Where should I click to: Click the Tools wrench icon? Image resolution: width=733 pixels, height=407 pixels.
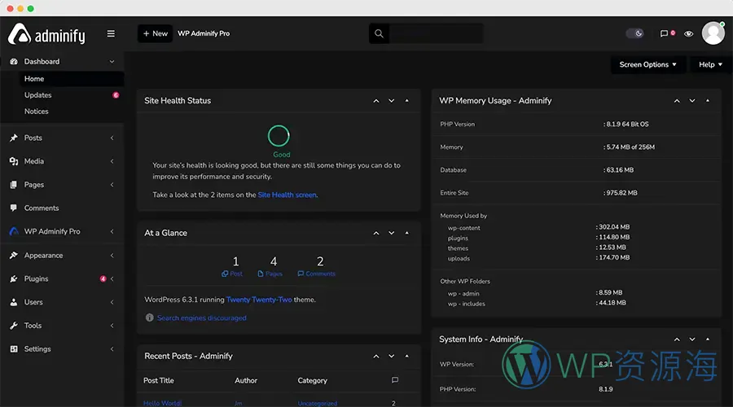pos(14,326)
